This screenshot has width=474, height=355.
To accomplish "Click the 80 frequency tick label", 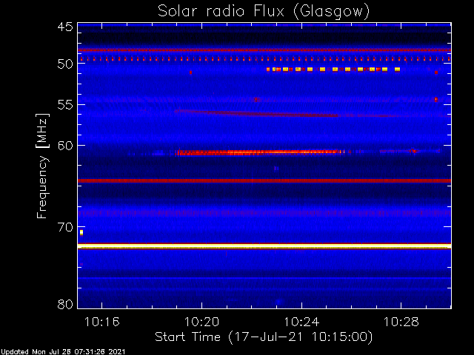I will (65, 304).
